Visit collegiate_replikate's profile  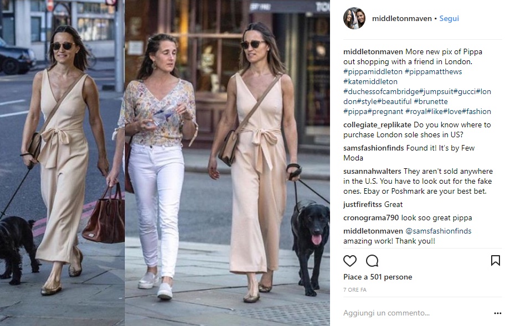point(377,125)
